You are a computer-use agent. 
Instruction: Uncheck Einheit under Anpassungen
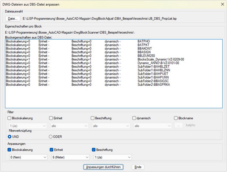[x=51, y=150]
